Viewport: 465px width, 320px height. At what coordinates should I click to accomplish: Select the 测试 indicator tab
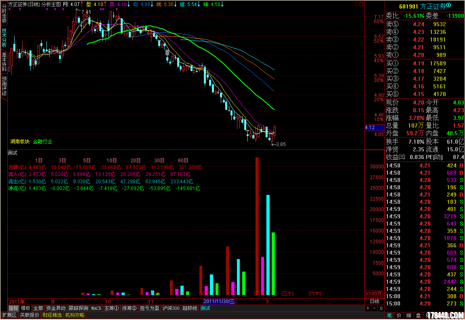[x=205, y=308]
